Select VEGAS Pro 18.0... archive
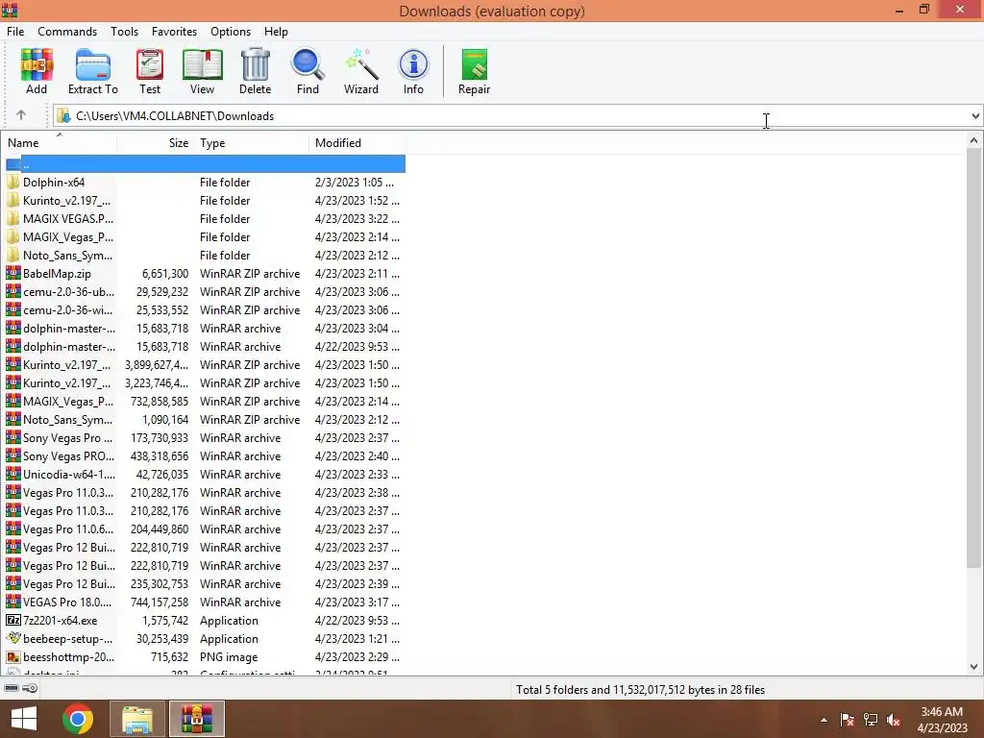Viewport: 984px width, 738px height. (x=206, y=602)
